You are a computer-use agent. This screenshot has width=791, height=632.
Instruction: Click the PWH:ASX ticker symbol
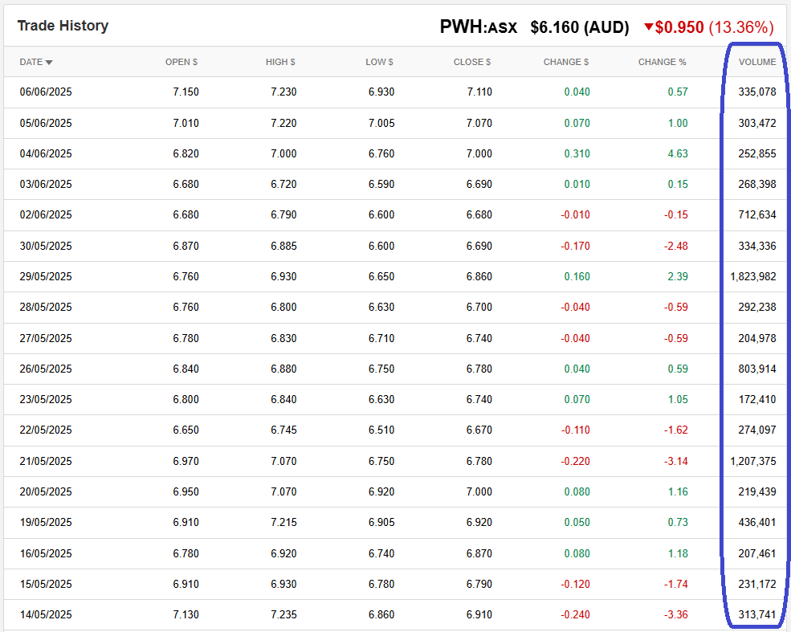pos(479,27)
